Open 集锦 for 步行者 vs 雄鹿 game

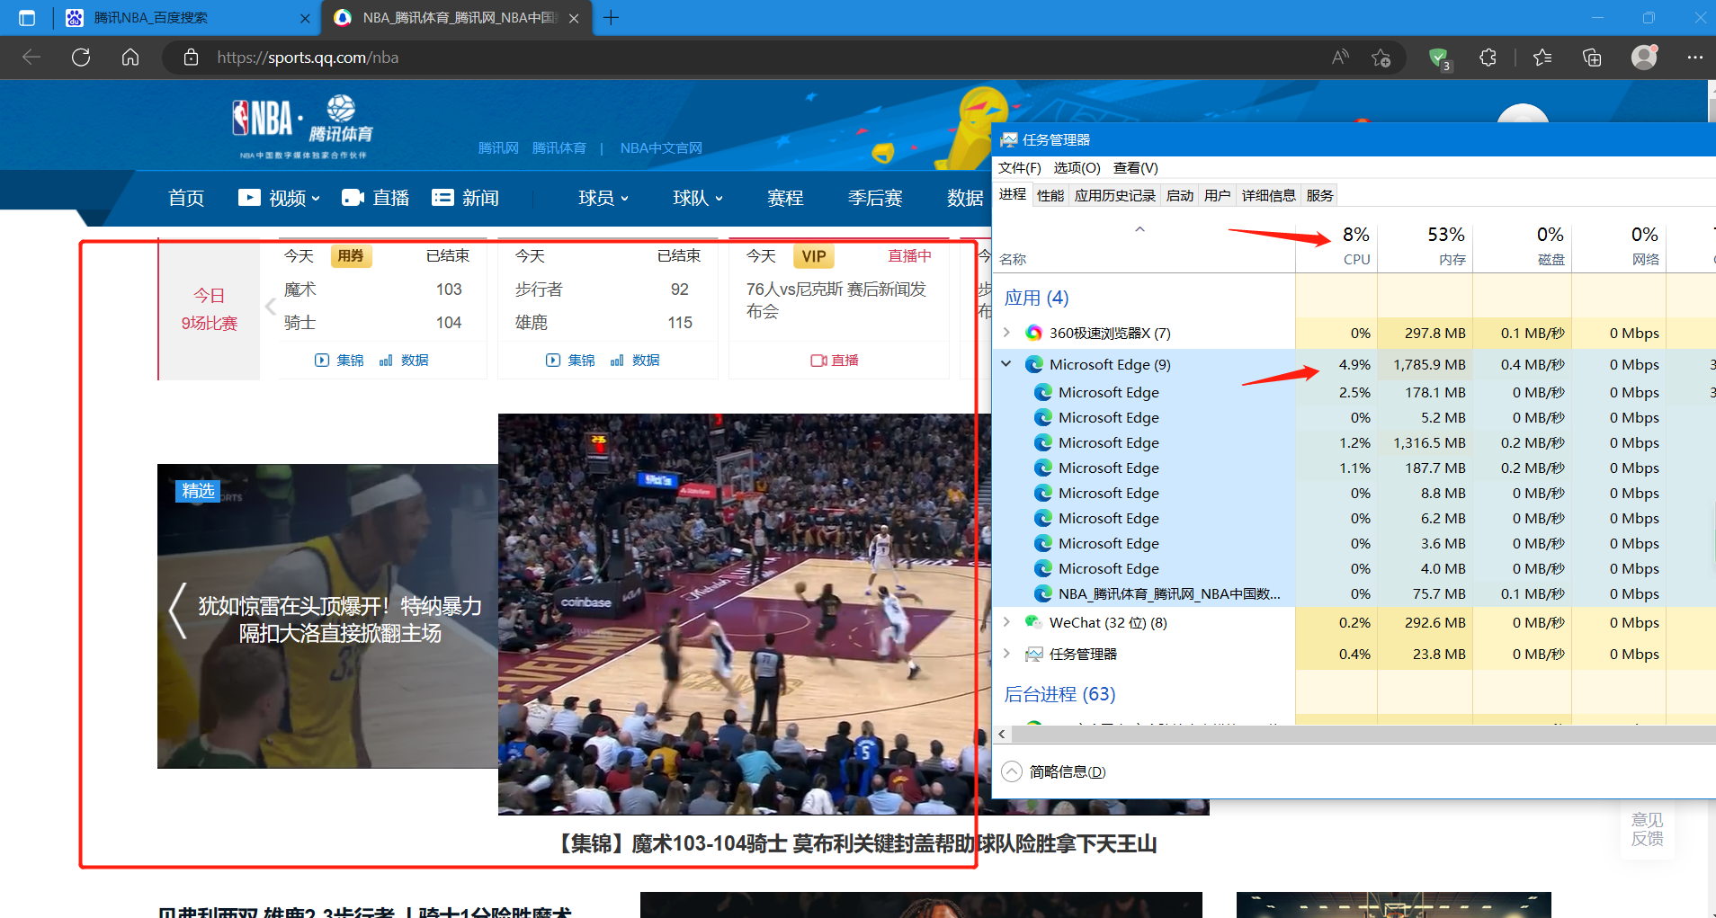pyautogui.click(x=570, y=360)
